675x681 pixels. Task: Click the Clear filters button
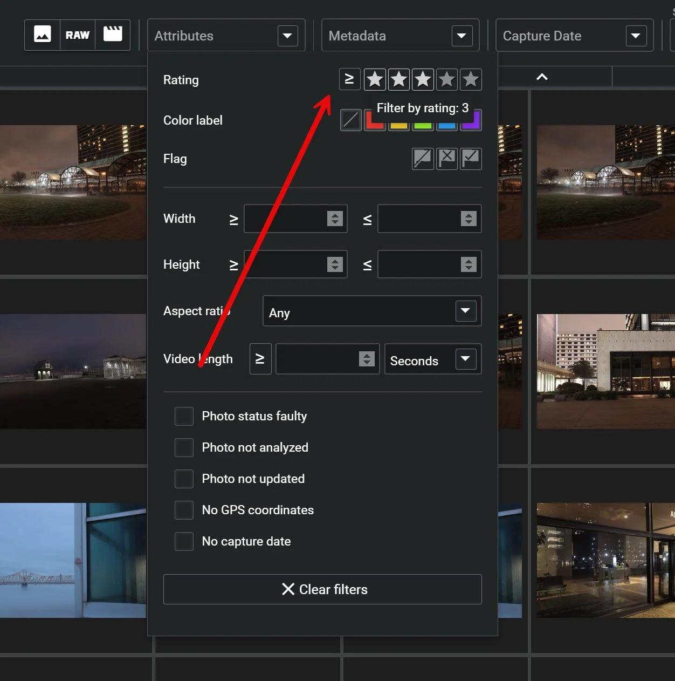pos(322,589)
